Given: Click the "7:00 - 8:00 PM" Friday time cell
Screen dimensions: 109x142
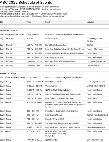Looking at the screenshot, I should click(x=33, y=119).
